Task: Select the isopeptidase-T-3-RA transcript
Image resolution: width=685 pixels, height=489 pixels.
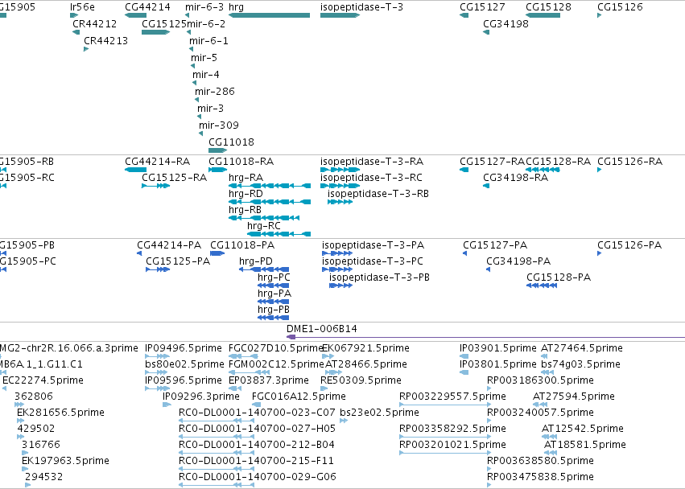Action: point(340,170)
